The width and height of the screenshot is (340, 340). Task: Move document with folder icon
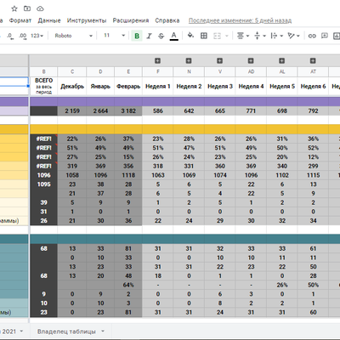click(x=27, y=8)
